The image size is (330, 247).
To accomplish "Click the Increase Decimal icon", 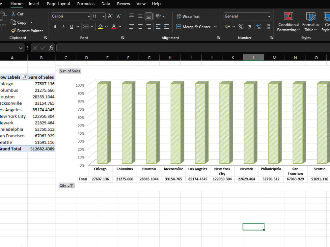I will tap(259, 27).
